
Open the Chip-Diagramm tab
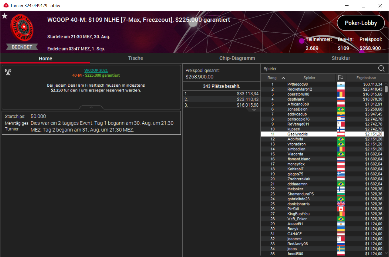[237, 58]
